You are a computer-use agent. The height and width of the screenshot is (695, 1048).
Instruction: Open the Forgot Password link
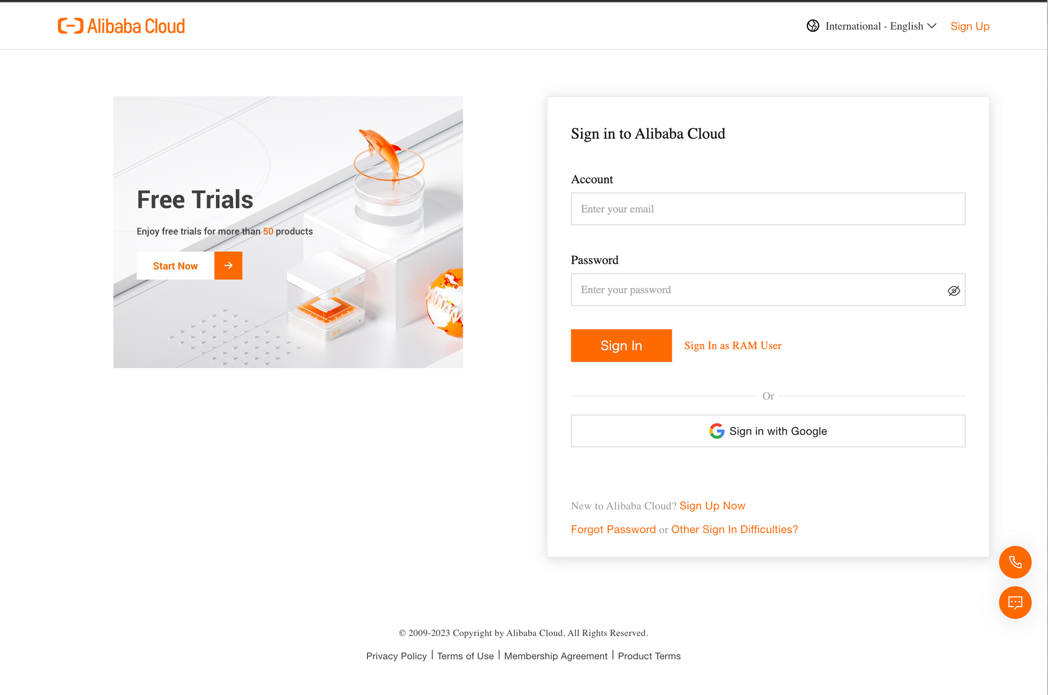pos(613,529)
